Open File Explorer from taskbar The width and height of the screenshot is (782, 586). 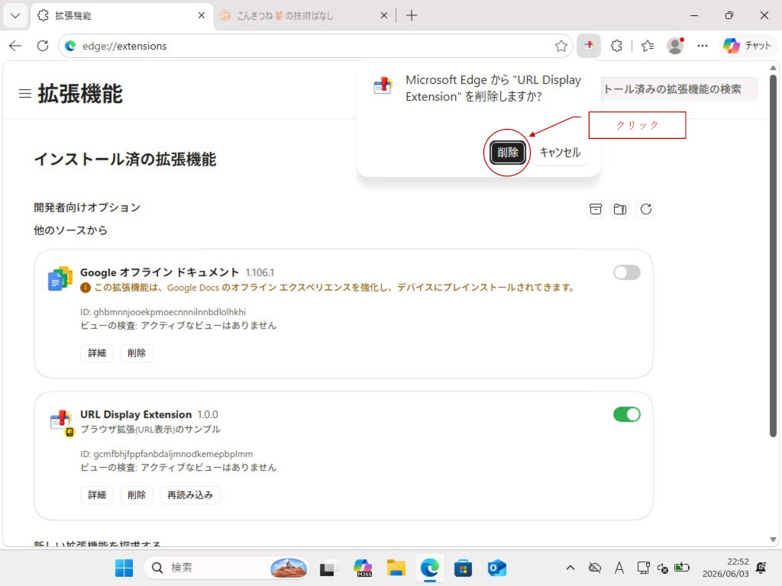click(396, 568)
